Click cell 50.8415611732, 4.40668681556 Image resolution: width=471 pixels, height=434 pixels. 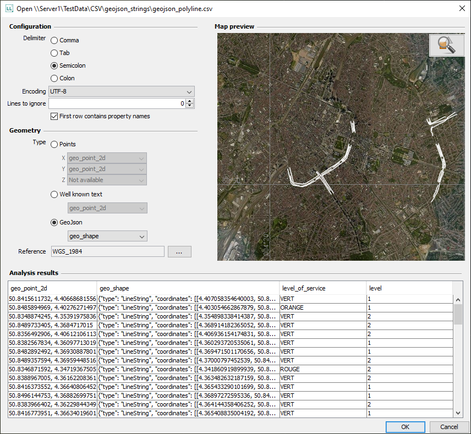(x=52, y=299)
